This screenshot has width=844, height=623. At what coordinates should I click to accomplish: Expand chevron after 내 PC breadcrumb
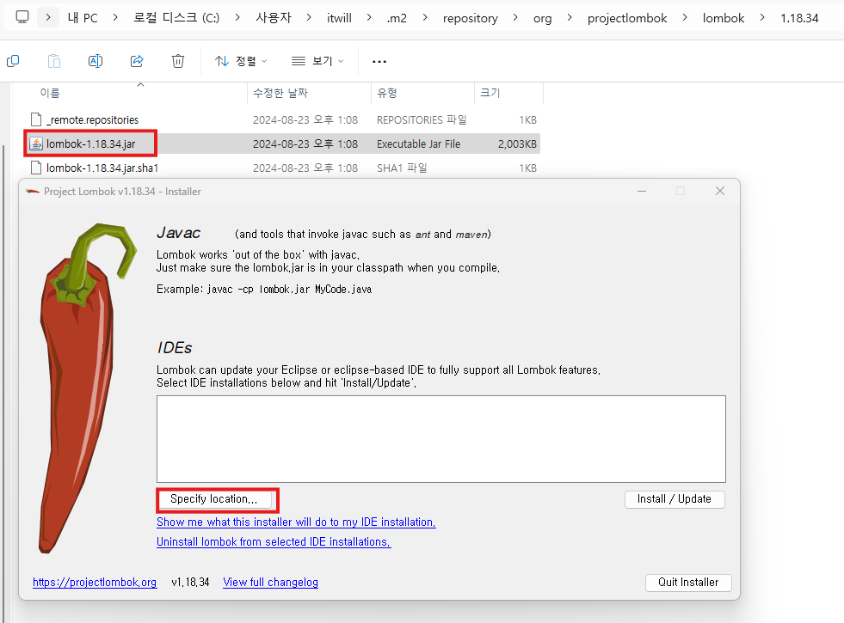115,17
